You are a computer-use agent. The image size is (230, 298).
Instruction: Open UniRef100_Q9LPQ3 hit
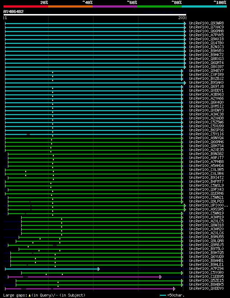pyautogui.click(x=206, y=202)
